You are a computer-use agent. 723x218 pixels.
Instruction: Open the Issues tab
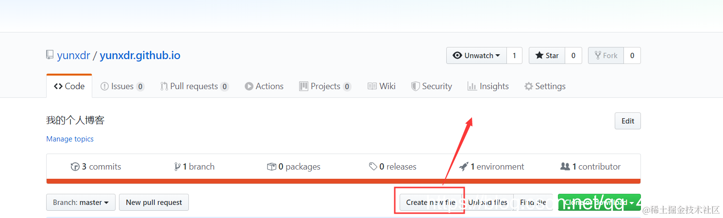click(122, 86)
